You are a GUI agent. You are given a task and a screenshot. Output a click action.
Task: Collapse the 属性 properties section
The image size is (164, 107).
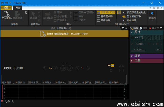132,32
